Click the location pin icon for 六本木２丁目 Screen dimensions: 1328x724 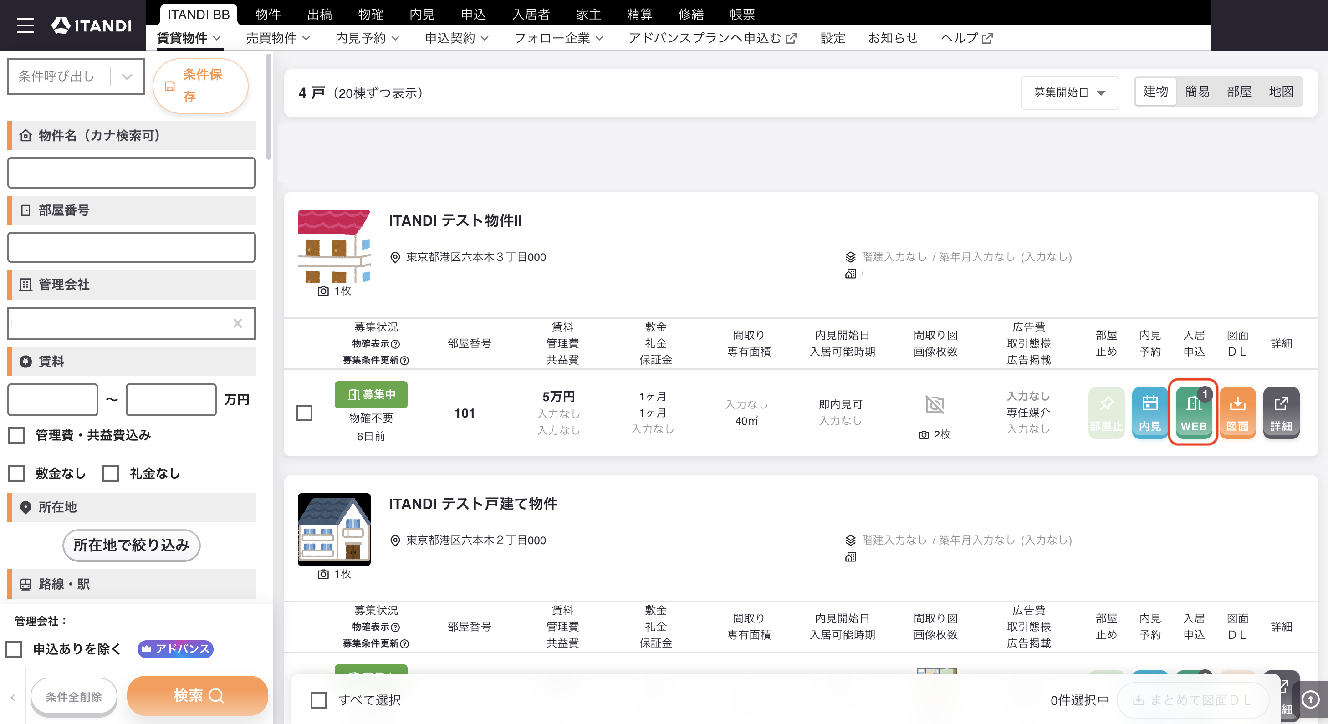(395, 540)
